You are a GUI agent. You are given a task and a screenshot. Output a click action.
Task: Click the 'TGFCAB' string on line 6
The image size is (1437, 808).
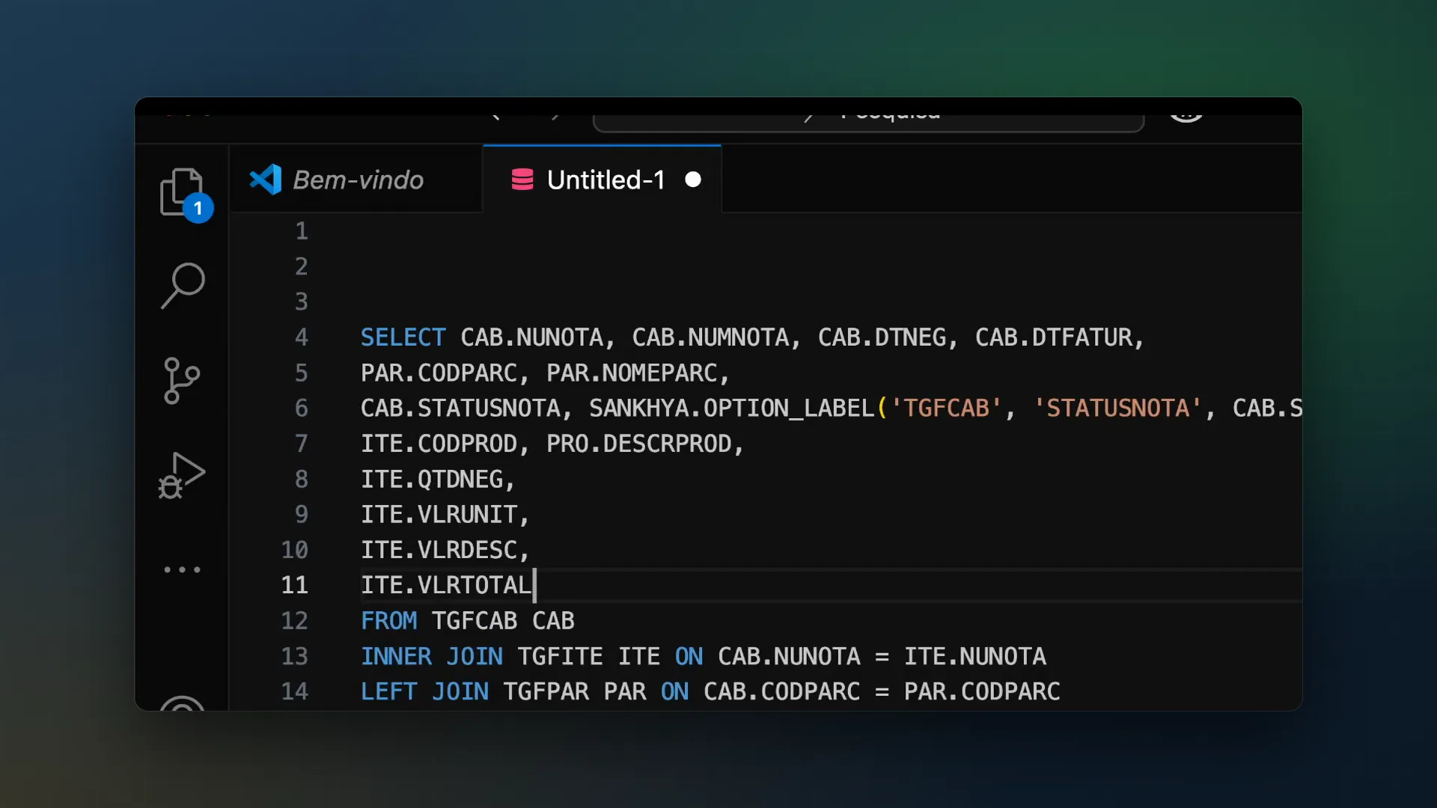946,408
